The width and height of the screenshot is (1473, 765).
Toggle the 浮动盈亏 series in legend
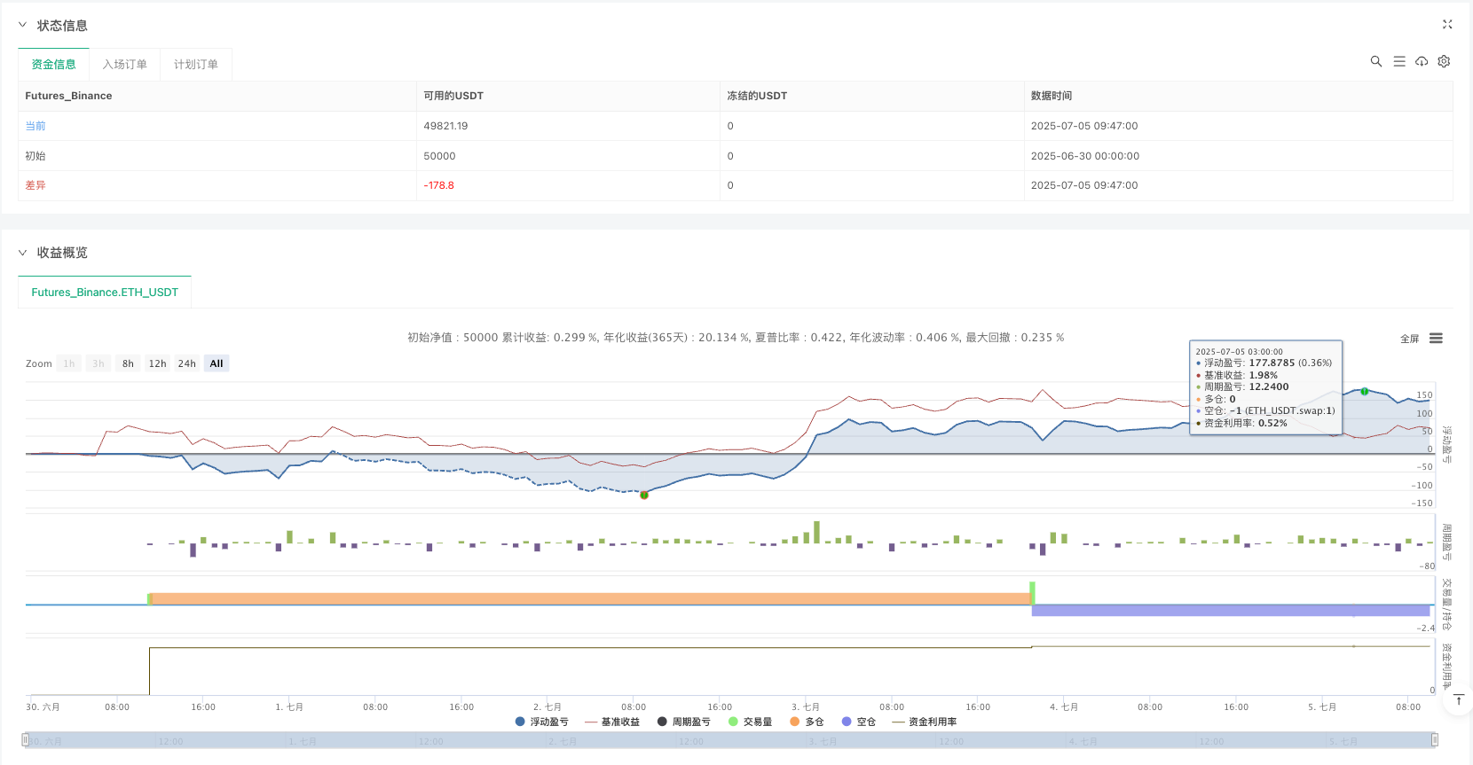pyautogui.click(x=541, y=722)
